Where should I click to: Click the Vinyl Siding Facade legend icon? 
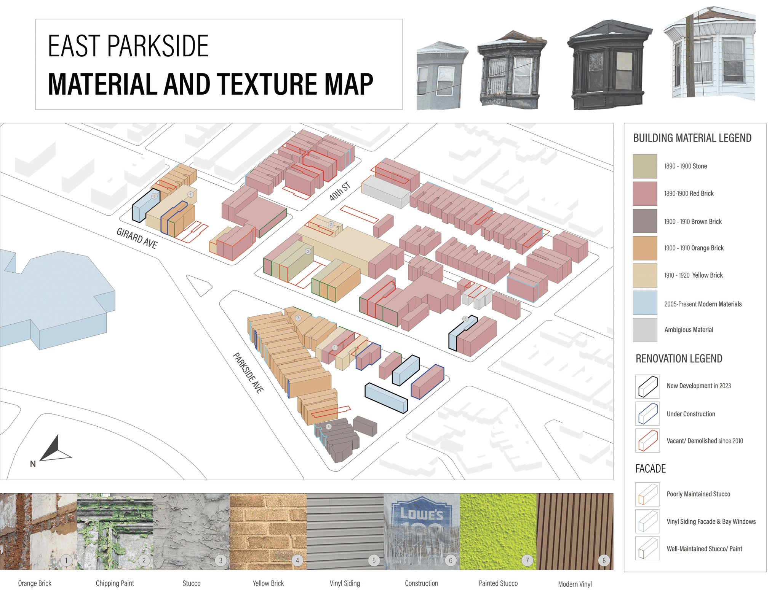pyautogui.click(x=647, y=521)
